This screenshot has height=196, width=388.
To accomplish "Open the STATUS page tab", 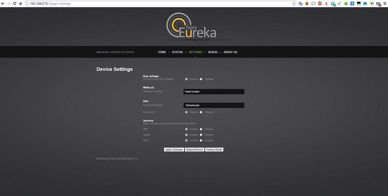I will click(177, 52).
